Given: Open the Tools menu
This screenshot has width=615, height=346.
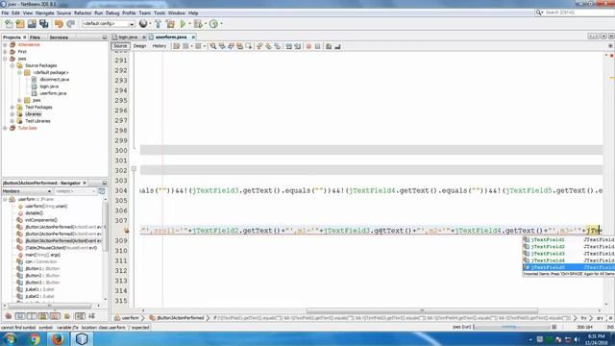Looking at the screenshot, I should pyautogui.click(x=160, y=12).
